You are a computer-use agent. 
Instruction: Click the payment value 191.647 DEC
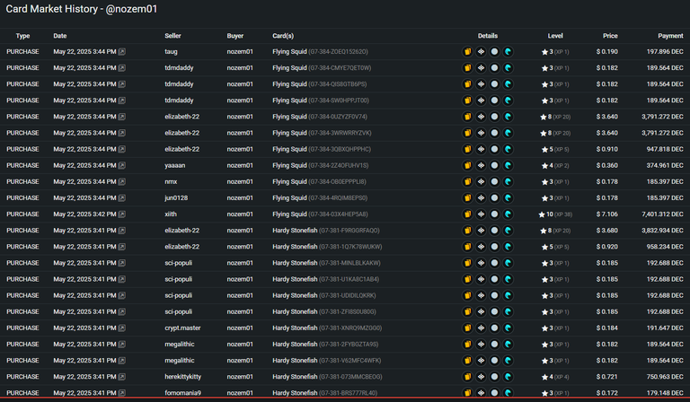coord(665,328)
